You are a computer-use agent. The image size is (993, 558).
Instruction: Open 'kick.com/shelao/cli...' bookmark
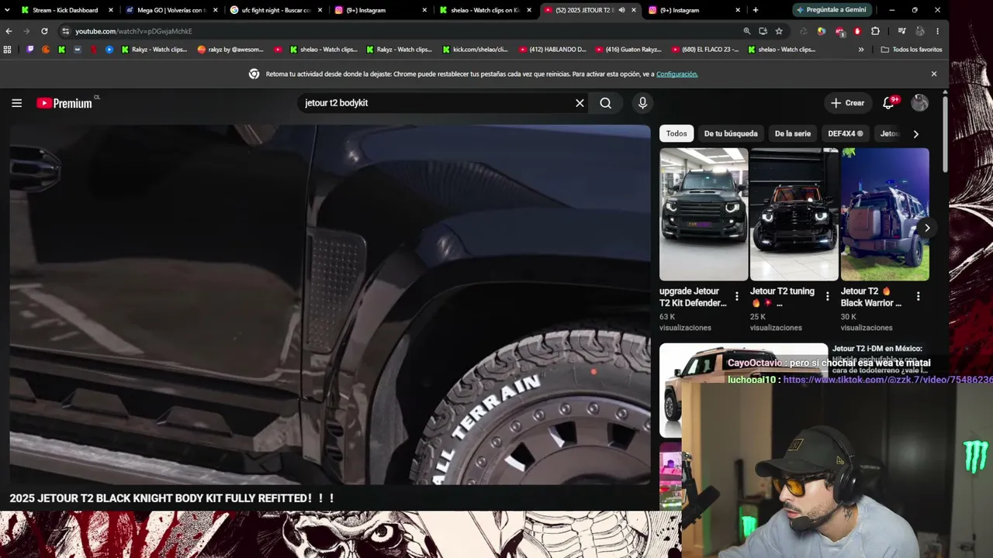475,50
